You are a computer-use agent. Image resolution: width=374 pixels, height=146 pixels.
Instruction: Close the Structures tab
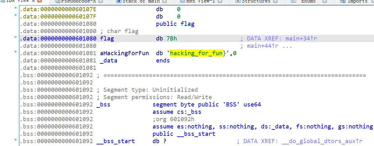coord(275,1)
